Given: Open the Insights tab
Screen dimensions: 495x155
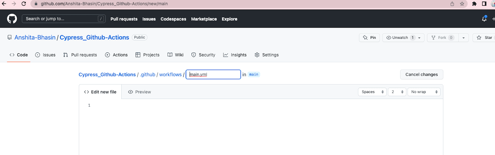Looking at the screenshot, I should click(x=235, y=55).
